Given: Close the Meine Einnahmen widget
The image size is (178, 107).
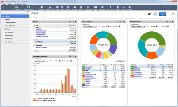Looking at the screenshot, I should [172, 22].
